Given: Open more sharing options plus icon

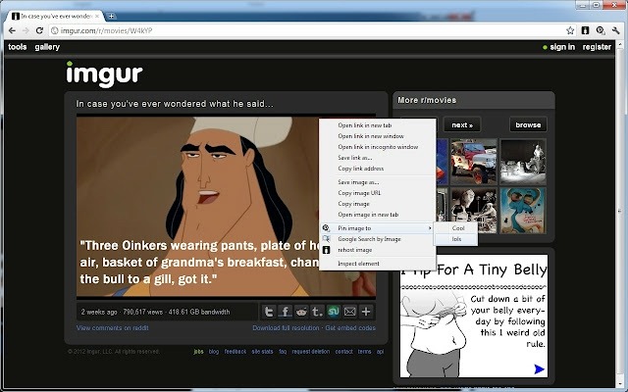Looking at the screenshot, I should click(x=366, y=312).
